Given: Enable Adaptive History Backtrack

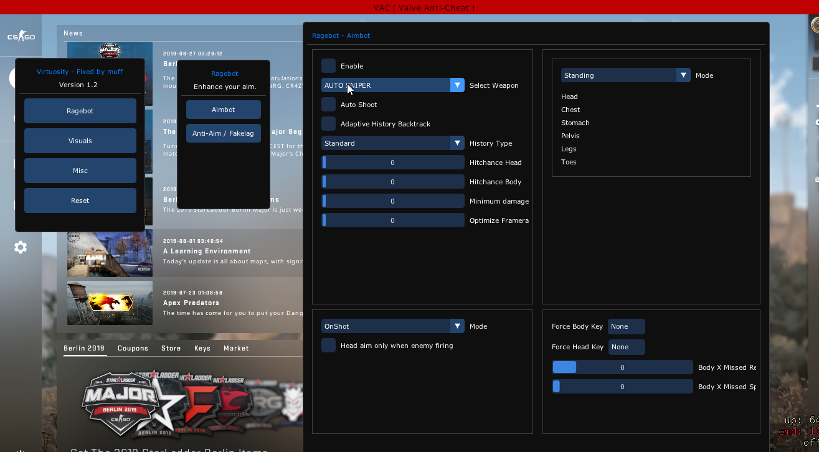Looking at the screenshot, I should click(x=329, y=124).
